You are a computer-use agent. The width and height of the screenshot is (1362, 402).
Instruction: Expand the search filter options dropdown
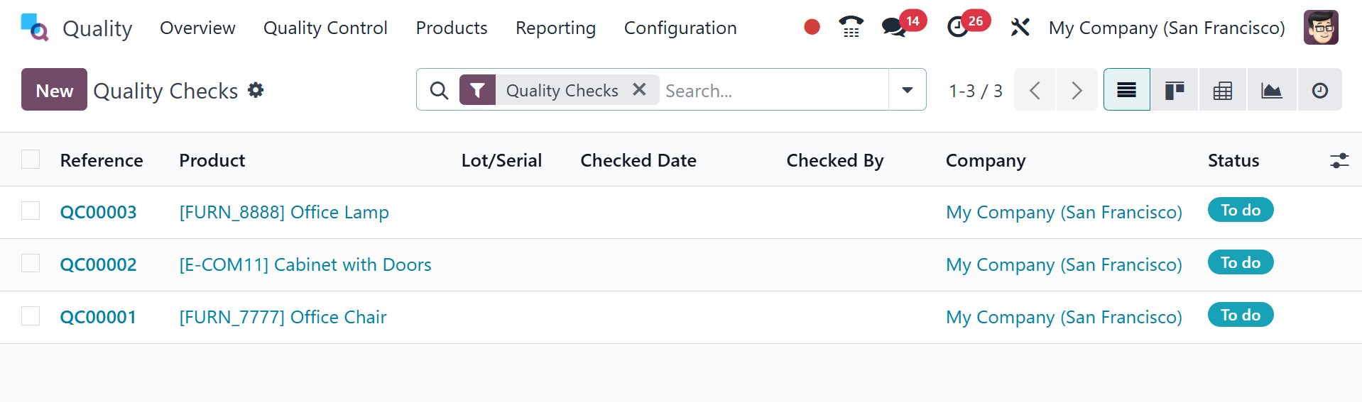[907, 90]
